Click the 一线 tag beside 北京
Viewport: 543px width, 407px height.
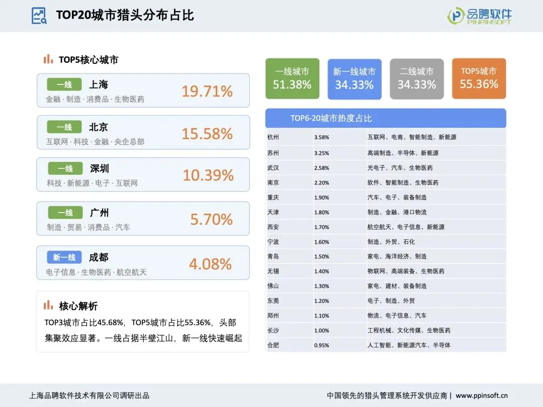pos(64,127)
